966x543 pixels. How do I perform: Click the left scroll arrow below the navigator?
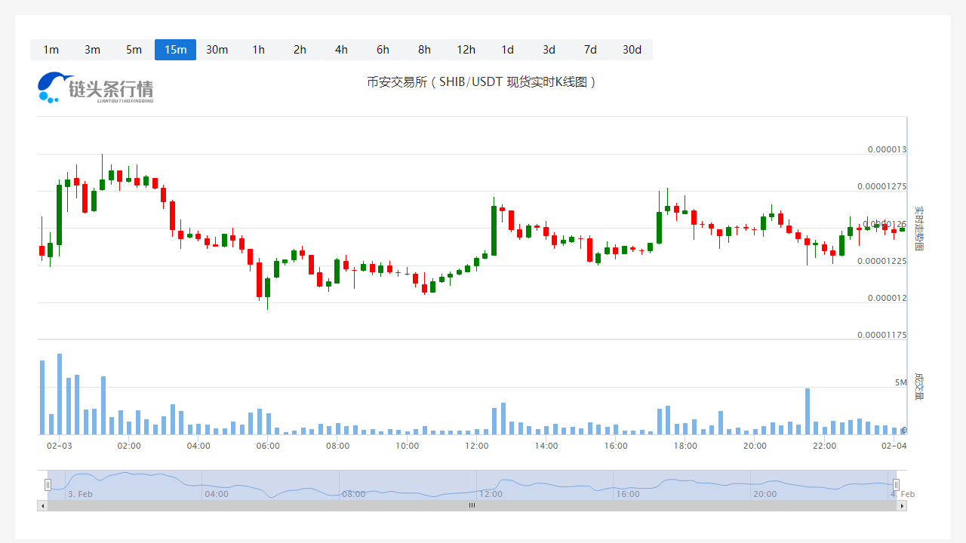42,506
